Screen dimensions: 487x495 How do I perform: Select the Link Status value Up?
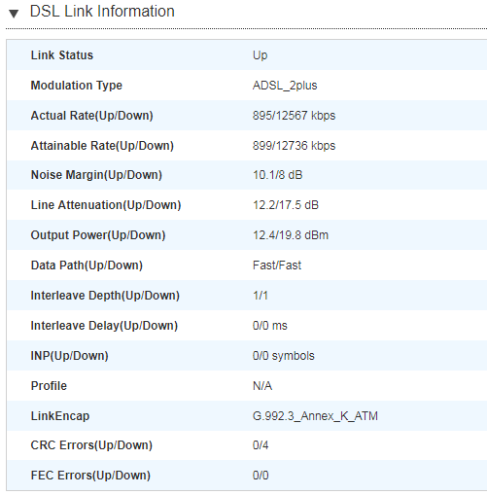tap(260, 55)
